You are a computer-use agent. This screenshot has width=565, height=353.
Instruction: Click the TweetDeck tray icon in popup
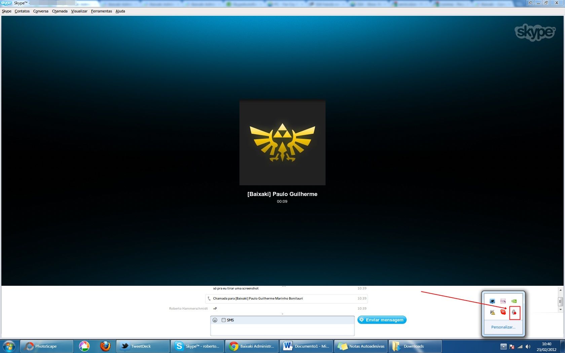[492, 301]
